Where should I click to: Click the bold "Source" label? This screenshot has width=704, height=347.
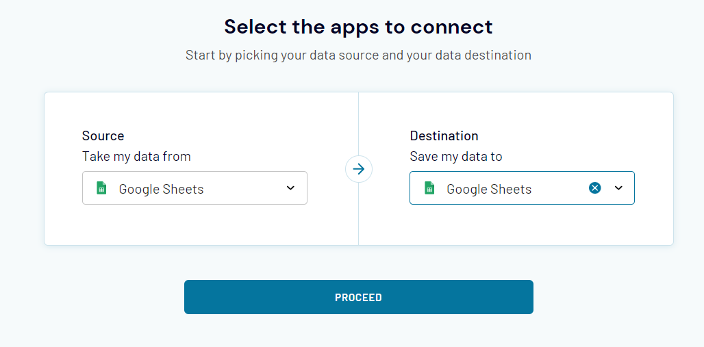(x=103, y=136)
